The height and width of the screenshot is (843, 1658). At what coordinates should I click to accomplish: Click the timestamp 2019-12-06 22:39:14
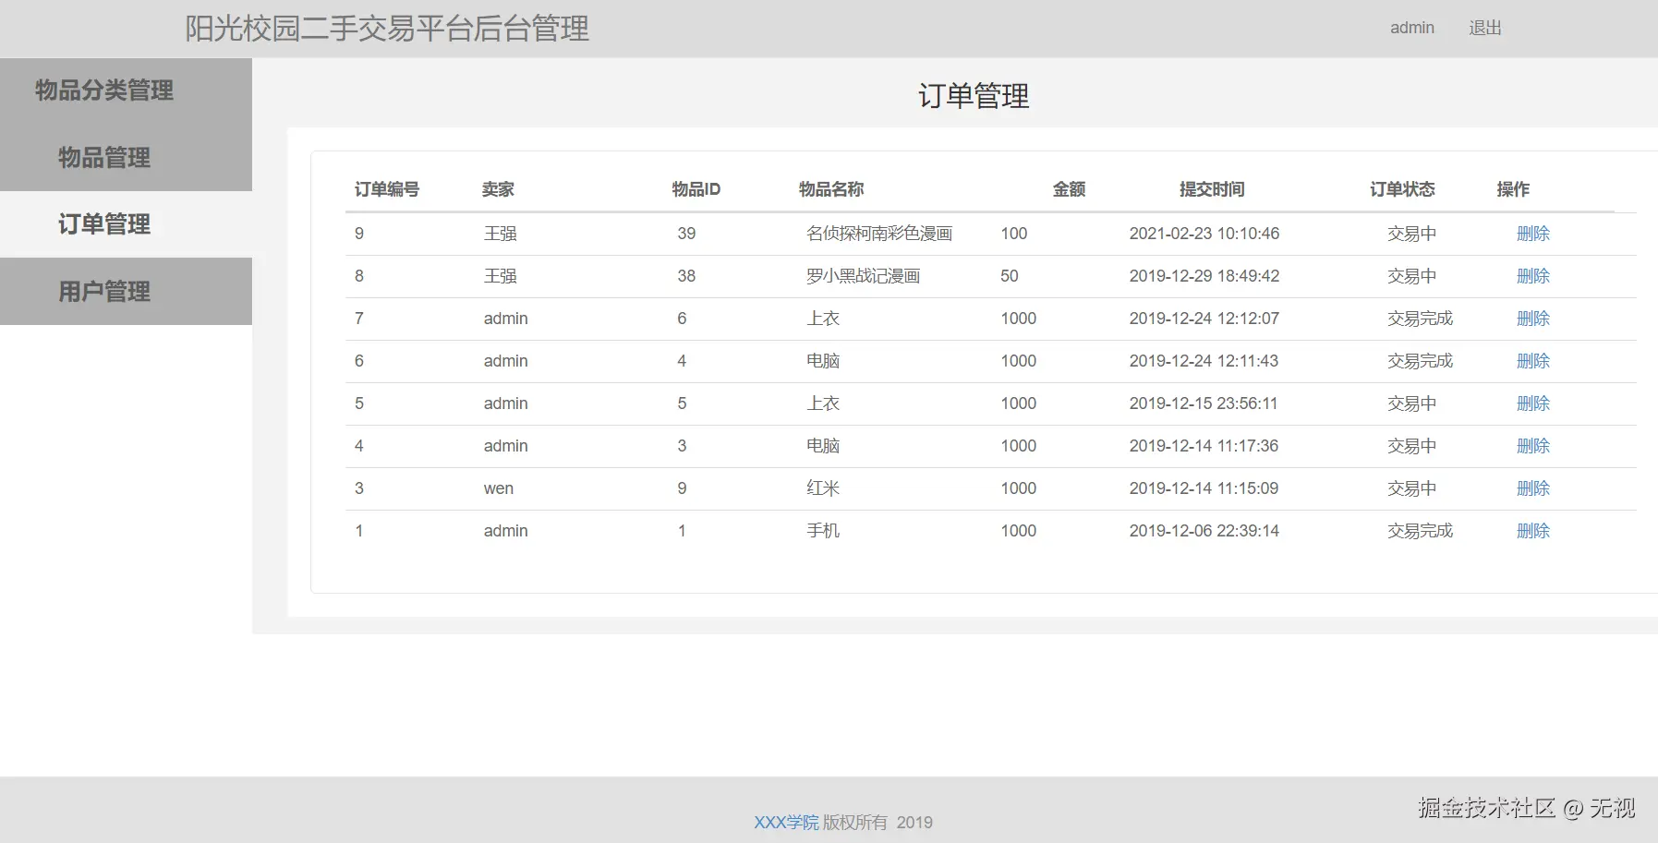point(1204,531)
